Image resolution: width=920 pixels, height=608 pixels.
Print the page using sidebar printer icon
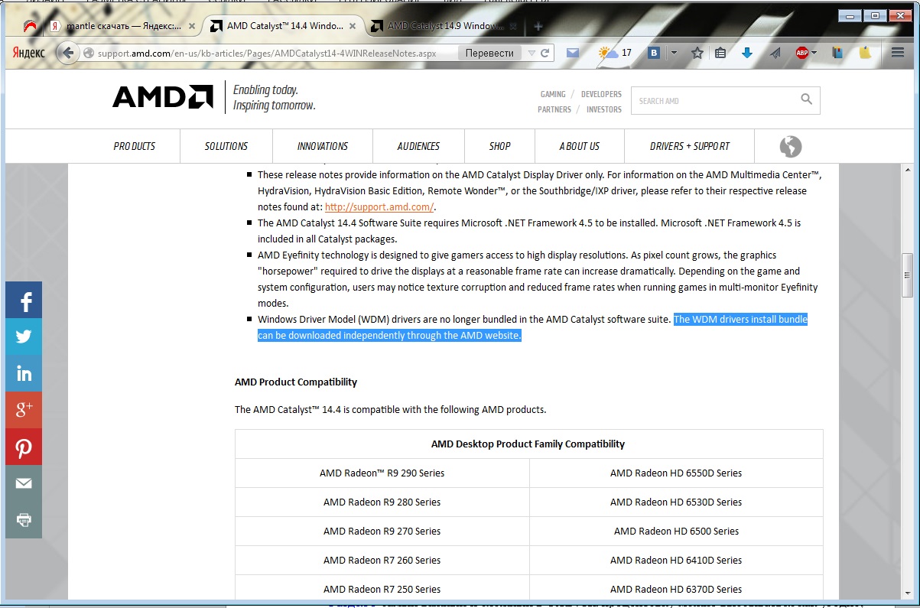click(24, 520)
